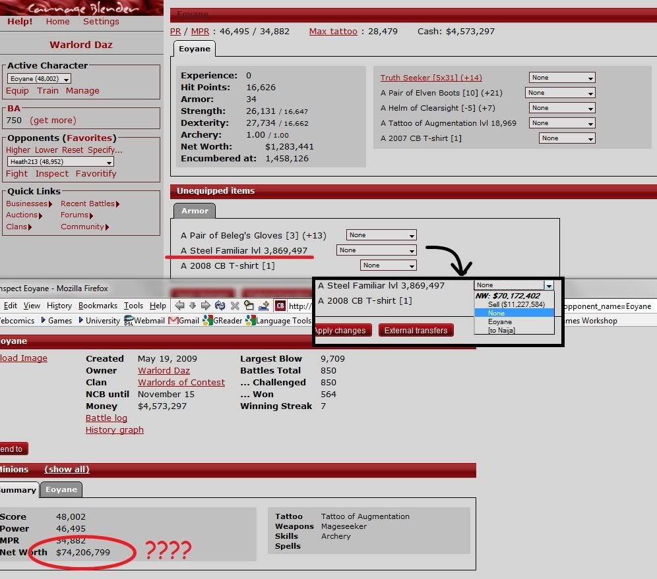
Task: Click the Higher opponents link
Action: click(18, 150)
